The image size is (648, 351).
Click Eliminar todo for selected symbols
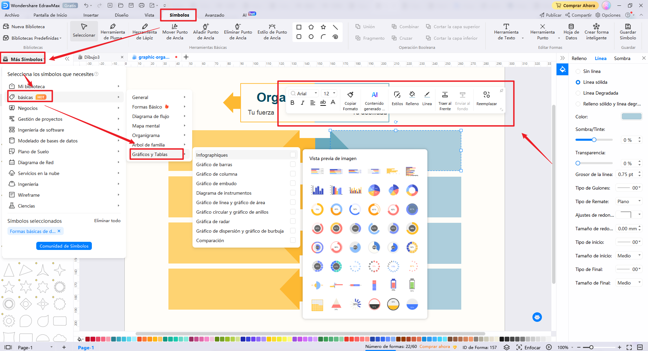point(107,220)
